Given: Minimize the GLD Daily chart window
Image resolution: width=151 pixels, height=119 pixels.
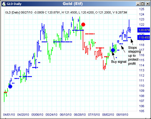Looking at the screenshot, I should pos(138,4).
